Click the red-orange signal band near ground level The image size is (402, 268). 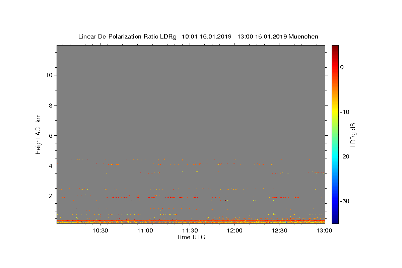point(191,221)
